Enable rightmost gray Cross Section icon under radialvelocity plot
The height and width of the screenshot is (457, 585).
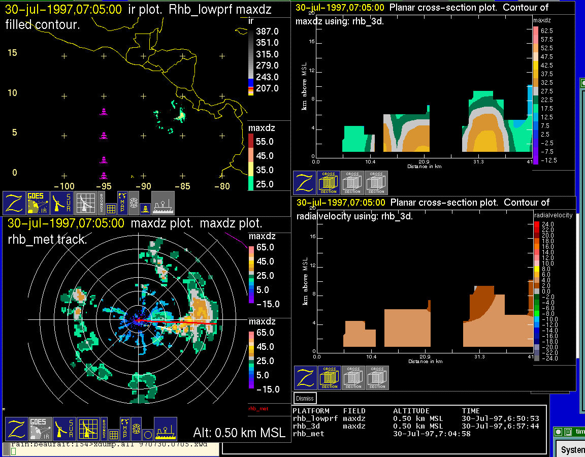377,378
